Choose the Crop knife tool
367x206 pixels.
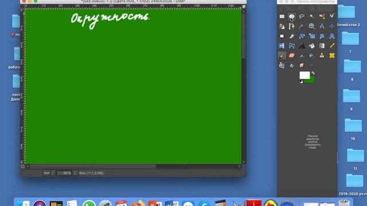coord(292,36)
